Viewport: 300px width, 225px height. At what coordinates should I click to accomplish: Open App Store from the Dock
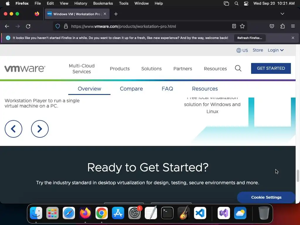(x=118, y=213)
